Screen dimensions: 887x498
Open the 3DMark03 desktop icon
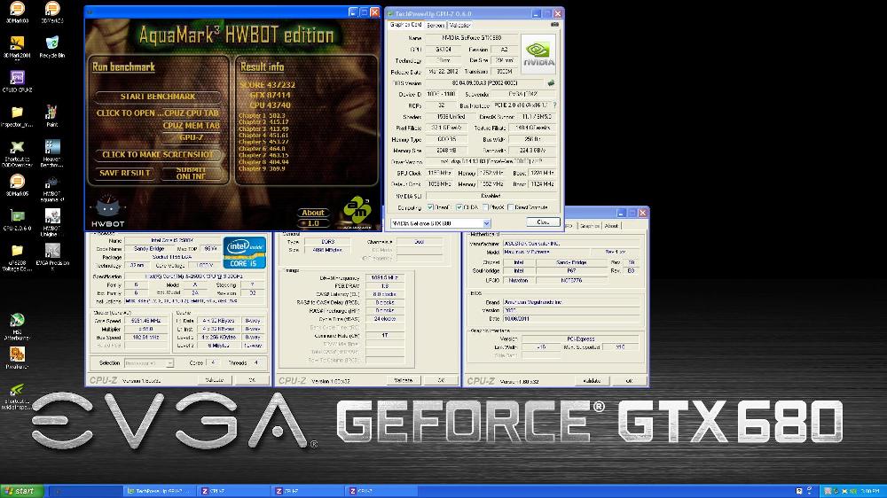point(17,12)
